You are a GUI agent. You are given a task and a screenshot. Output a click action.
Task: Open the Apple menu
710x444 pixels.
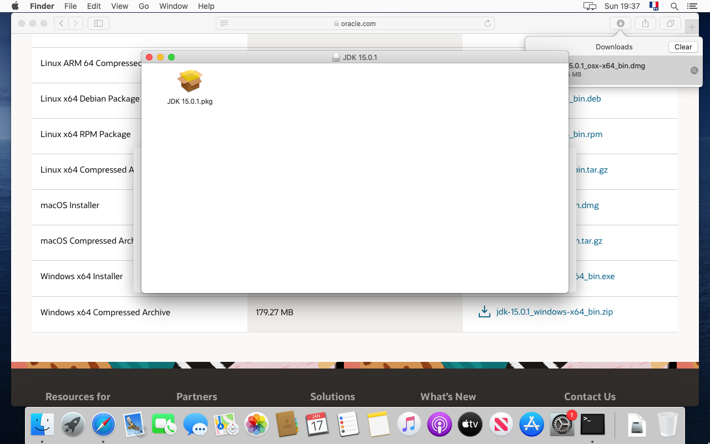15,6
